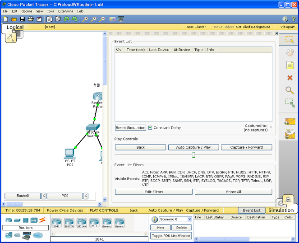Choose the Move Layout hand tool

point(290,52)
